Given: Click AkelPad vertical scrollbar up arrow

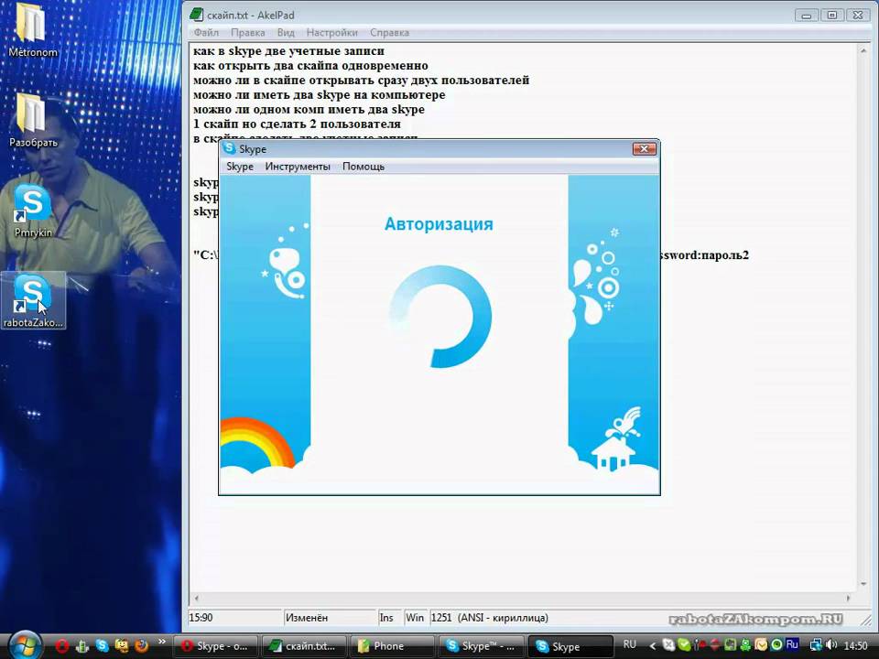Looking at the screenshot, I should click(x=863, y=50).
